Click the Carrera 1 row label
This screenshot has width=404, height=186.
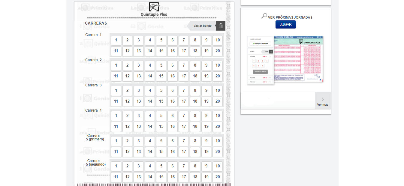pyautogui.click(x=93, y=35)
